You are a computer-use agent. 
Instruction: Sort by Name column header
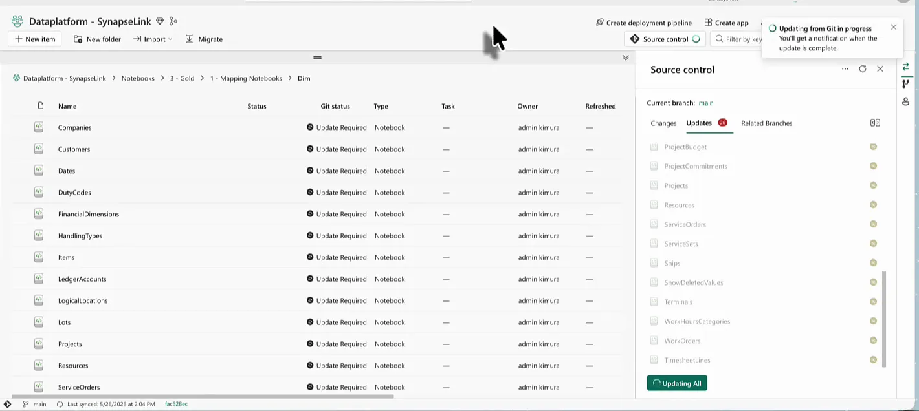click(67, 106)
